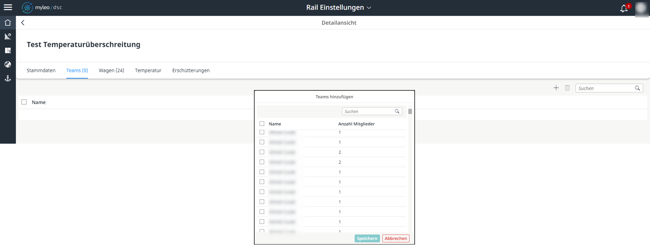Open the hamburger navigation menu
Image resolution: width=650 pixels, height=249 pixels.
point(8,7)
